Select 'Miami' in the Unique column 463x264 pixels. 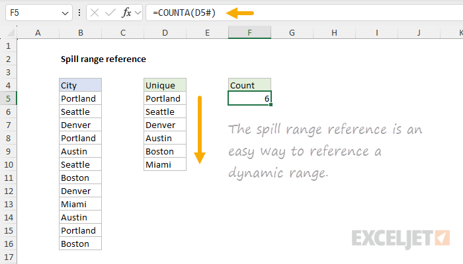pos(165,164)
